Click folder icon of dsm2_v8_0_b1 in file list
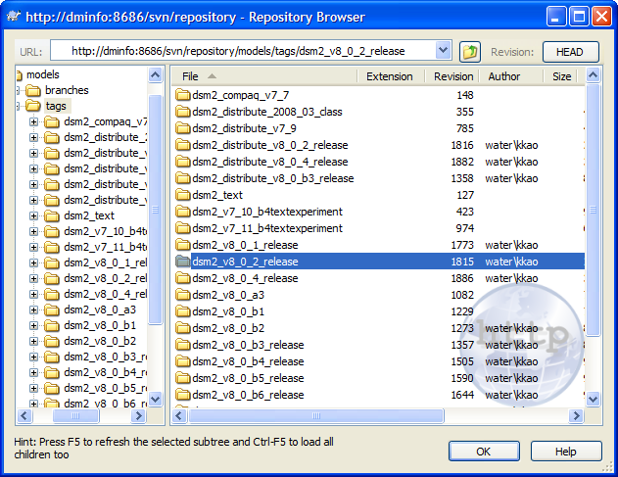Viewport: 618px width, 477px height. [x=183, y=311]
